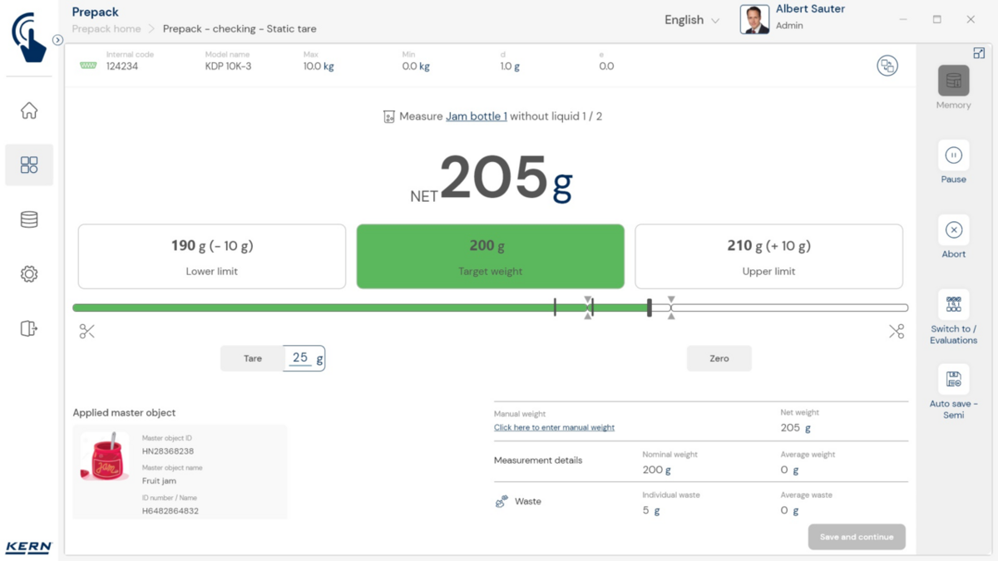998x561 pixels.
Task: Click the green weight progress bar
Action: click(333, 308)
